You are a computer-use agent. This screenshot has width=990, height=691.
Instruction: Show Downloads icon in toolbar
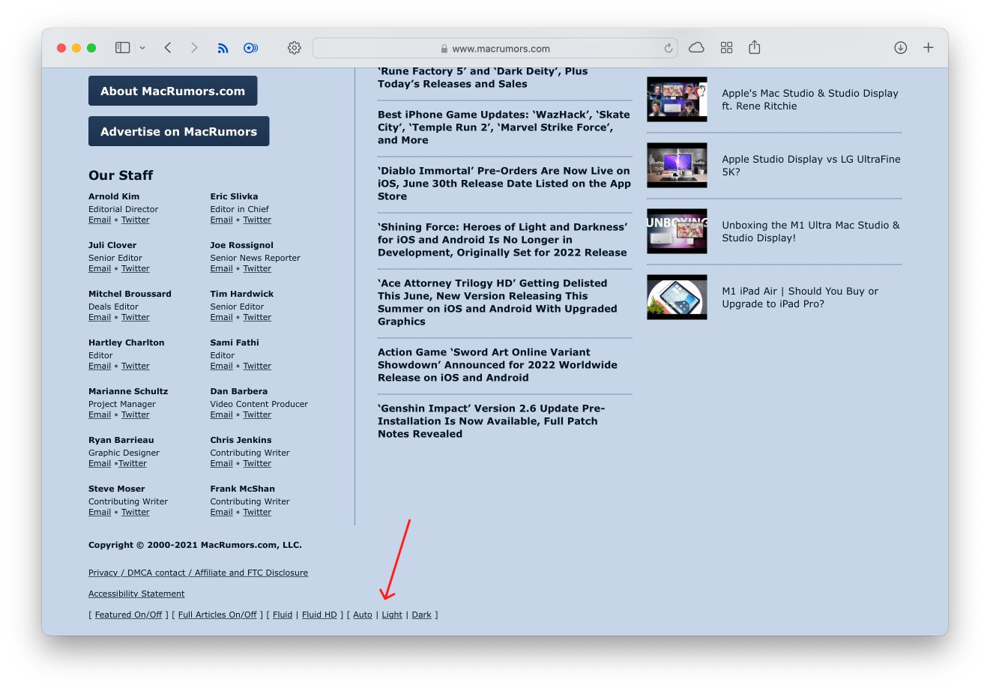(x=901, y=48)
